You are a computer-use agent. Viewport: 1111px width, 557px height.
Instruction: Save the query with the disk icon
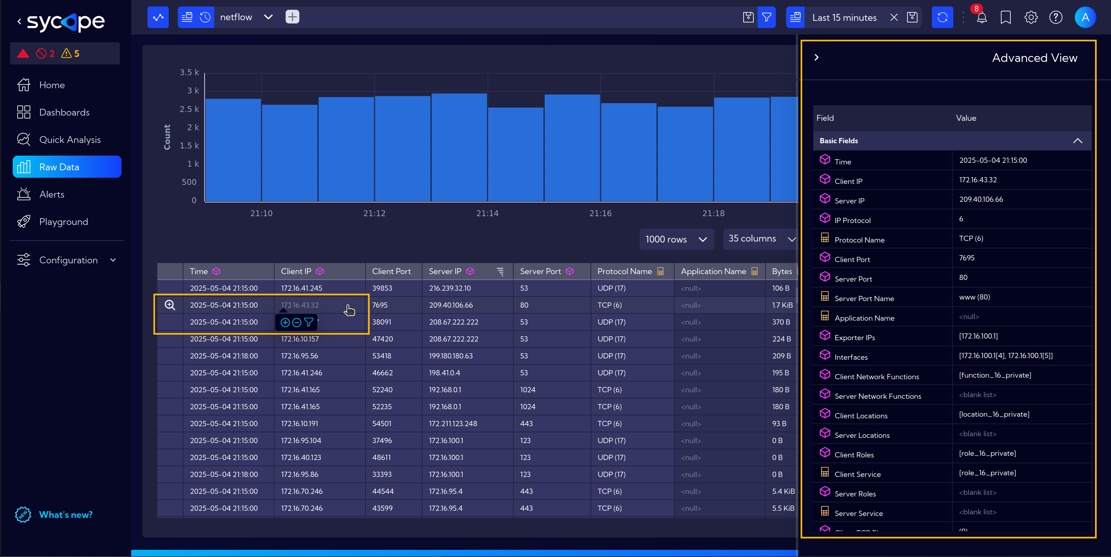(x=748, y=17)
